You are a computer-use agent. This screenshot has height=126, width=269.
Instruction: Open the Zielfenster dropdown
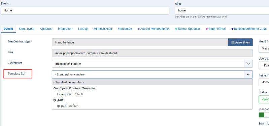pyautogui.click(x=152, y=64)
